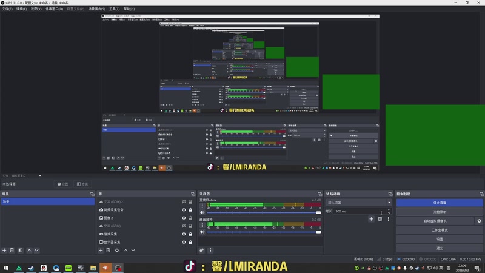Undock the Scenes panel via its float icon

(x=92, y=194)
